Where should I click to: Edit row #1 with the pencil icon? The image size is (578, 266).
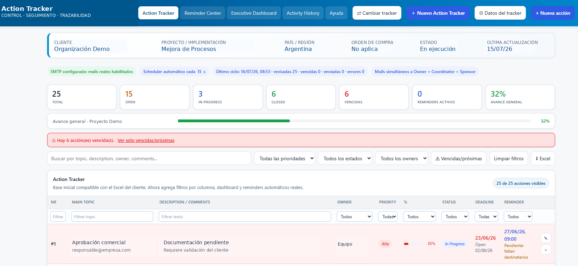tap(546, 238)
